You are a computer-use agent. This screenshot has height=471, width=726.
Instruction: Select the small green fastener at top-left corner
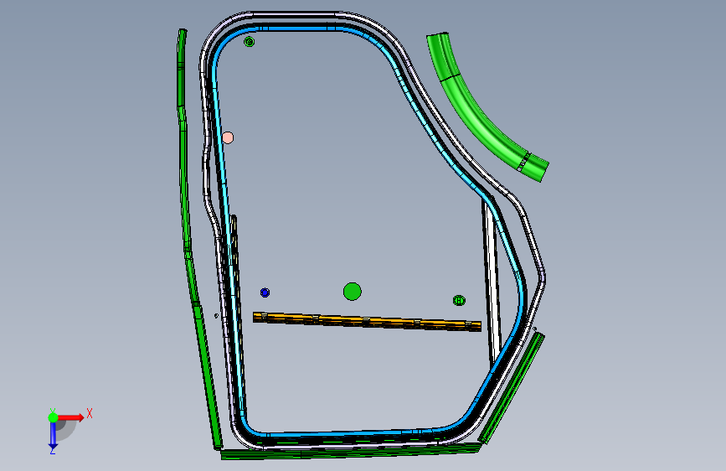click(249, 42)
